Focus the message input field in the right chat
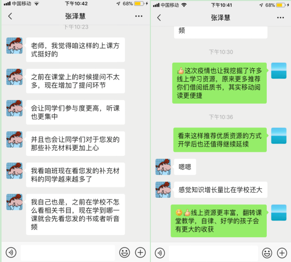This screenshot has width=291, height=262. click(213, 253)
